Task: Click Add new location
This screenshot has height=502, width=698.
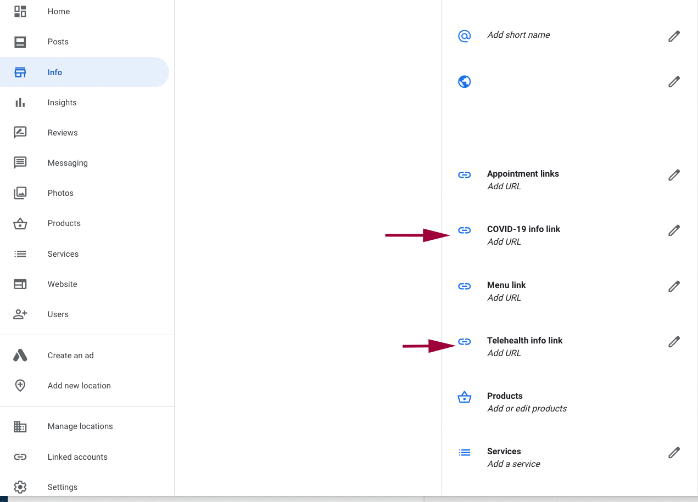Action: click(x=79, y=386)
